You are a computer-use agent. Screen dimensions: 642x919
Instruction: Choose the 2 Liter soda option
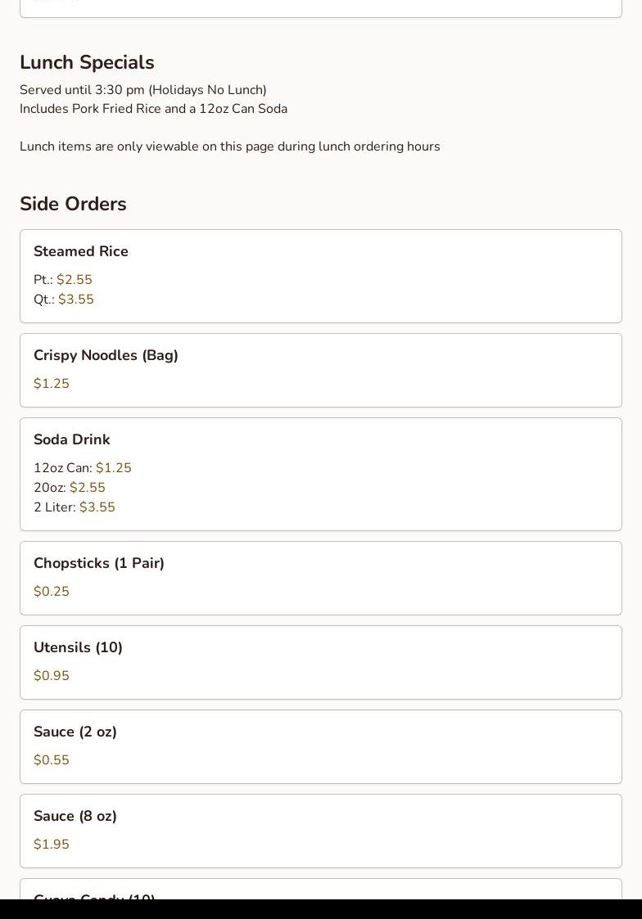pos(74,507)
